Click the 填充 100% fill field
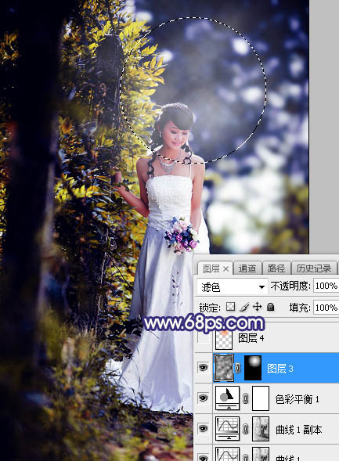The height and width of the screenshot is (461, 339). pyautogui.click(x=326, y=308)
